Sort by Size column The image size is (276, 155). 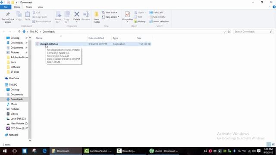point(144,38)
